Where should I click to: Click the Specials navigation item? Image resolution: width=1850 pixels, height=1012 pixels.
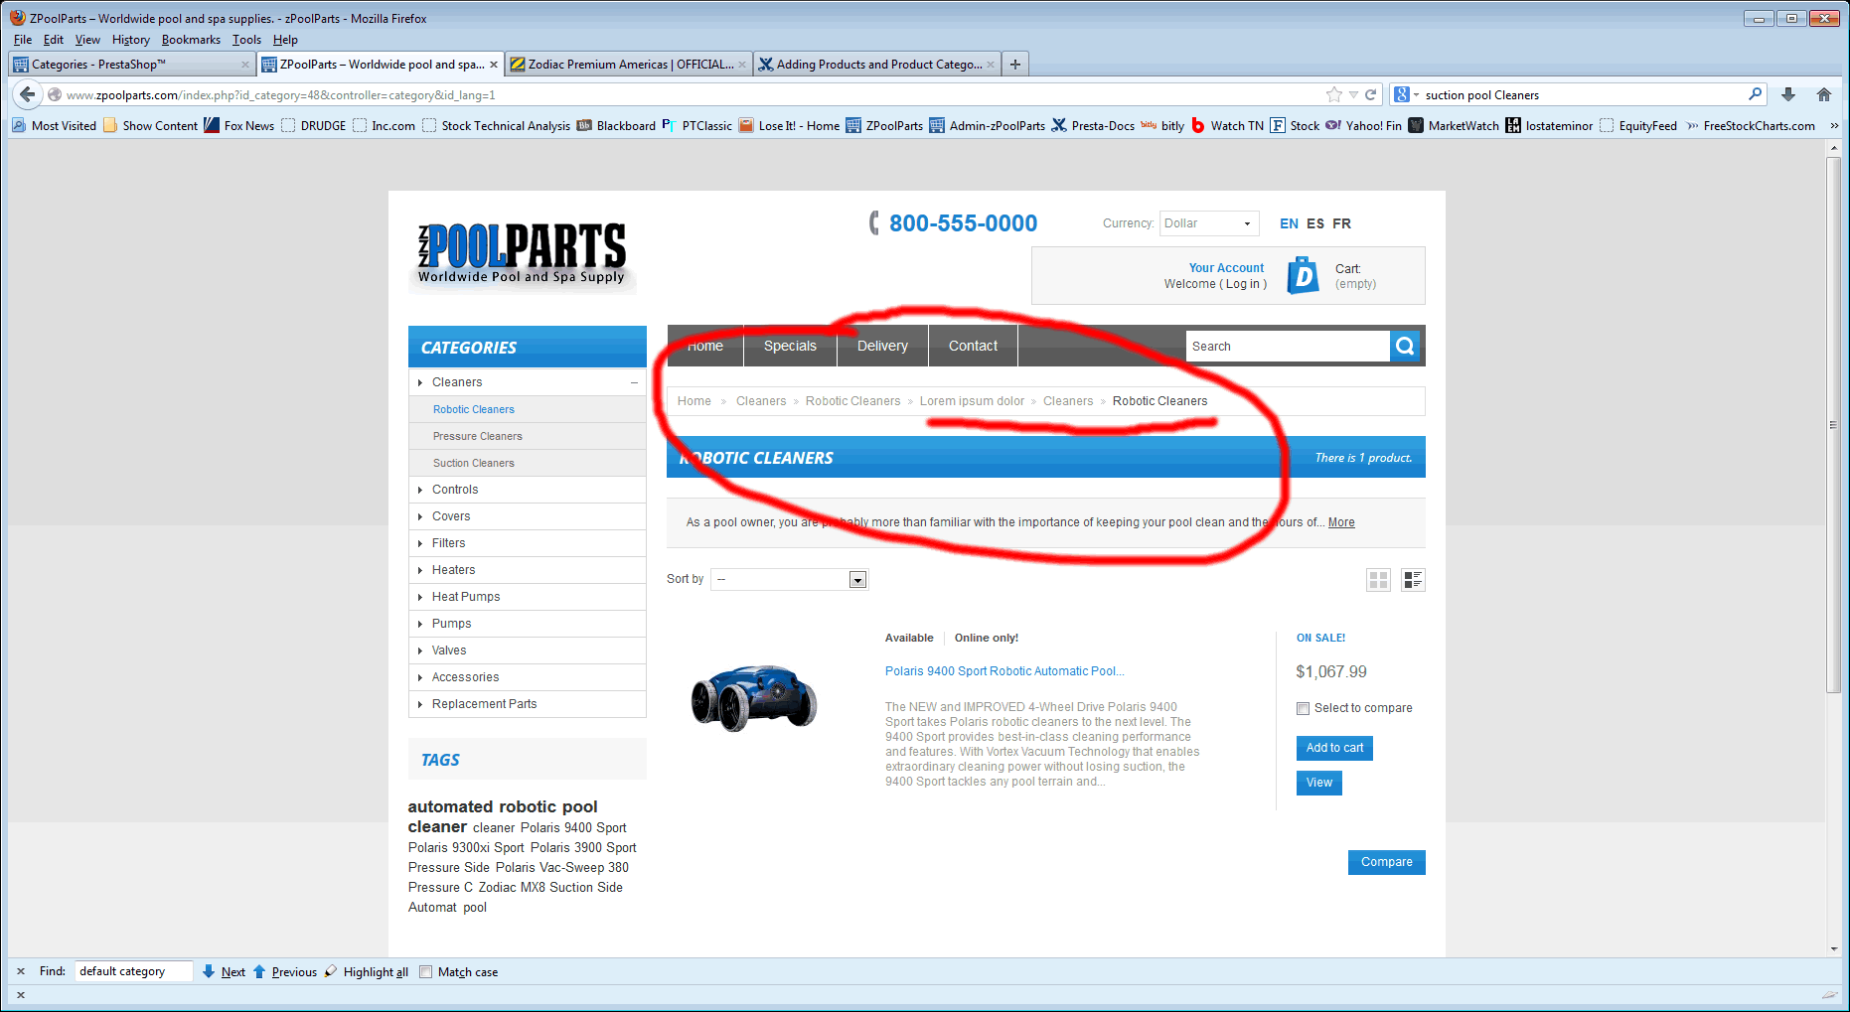point(790,346)
